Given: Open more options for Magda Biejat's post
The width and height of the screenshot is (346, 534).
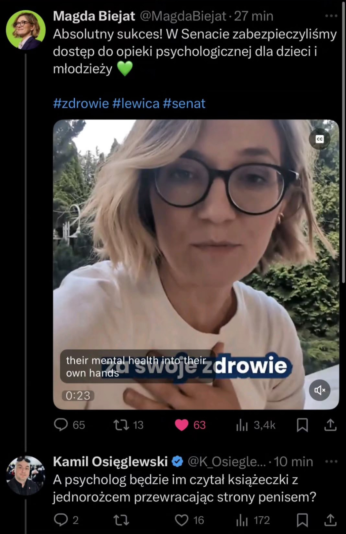Looking at the screenshot, I should [331, 16].
